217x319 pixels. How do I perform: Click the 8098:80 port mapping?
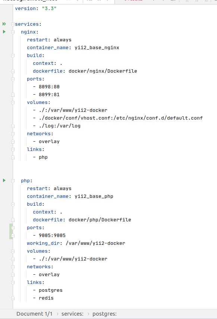coord(49,87)
